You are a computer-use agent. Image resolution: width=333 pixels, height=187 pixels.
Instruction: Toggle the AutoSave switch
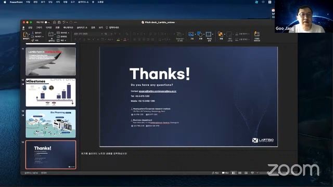click(47, 22)
